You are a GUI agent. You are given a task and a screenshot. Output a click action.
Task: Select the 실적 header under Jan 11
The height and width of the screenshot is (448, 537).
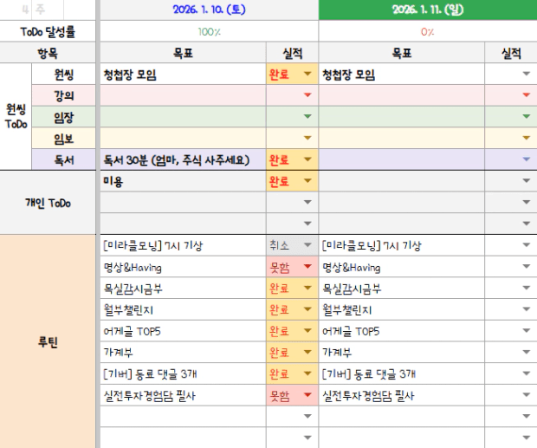(511, 53)
